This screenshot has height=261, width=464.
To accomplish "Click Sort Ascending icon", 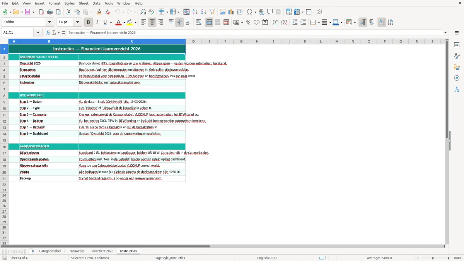I will click(195, 12).
